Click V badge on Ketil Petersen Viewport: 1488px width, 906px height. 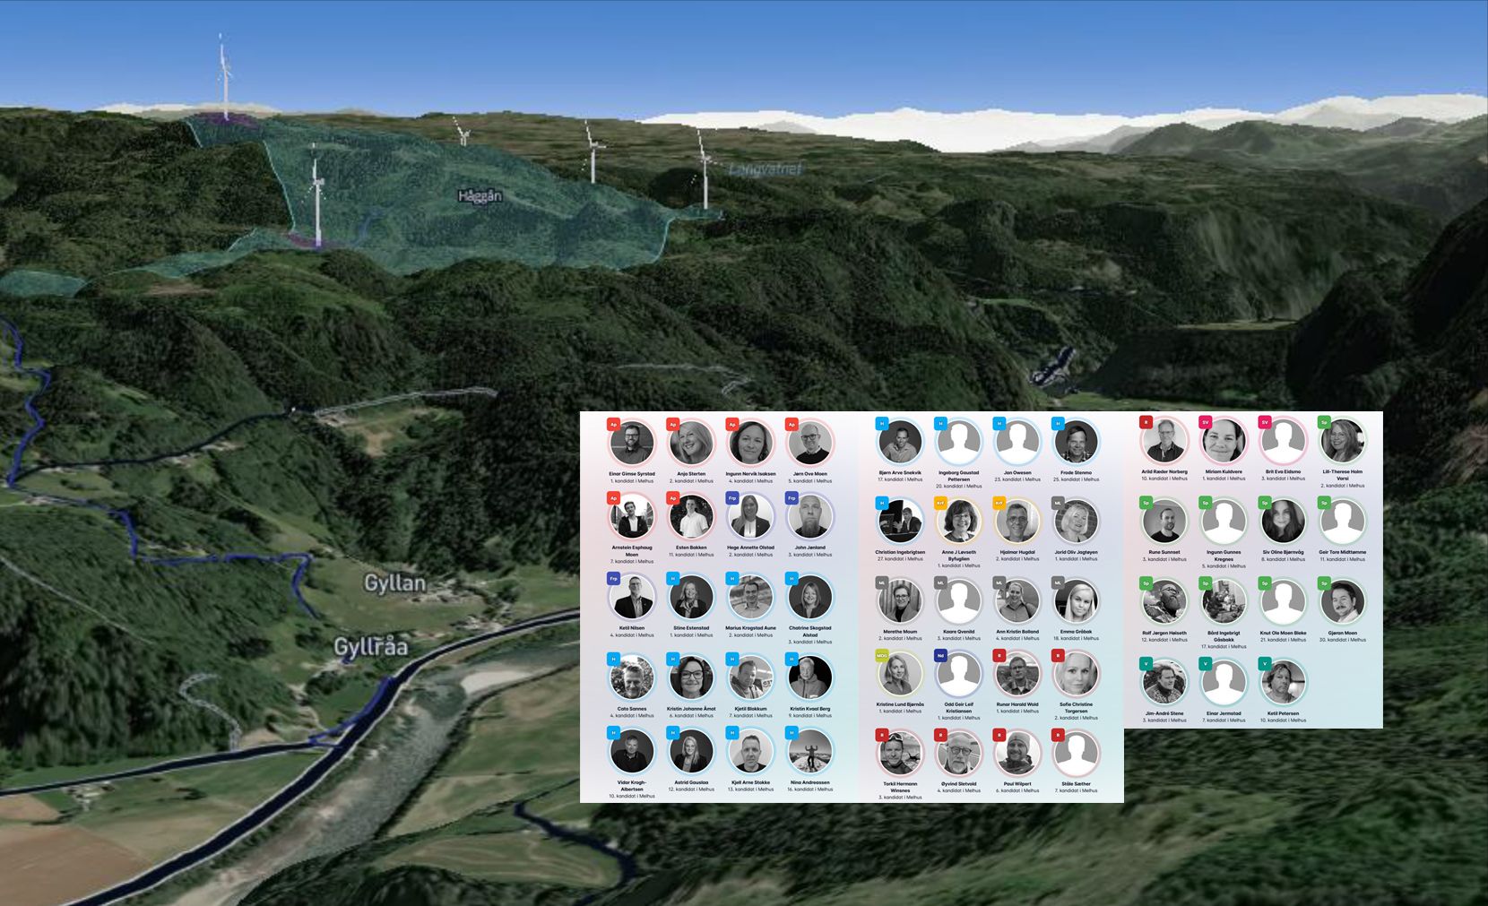[x=1265, y=664]
